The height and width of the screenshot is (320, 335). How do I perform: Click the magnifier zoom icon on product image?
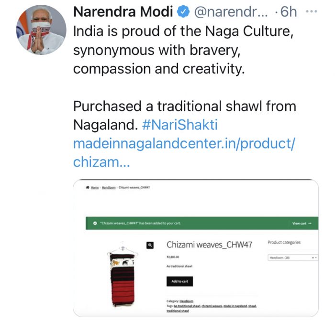tap(150, 245)
